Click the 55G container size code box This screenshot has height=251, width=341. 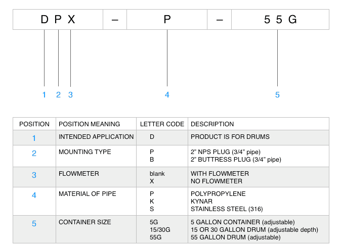tap(280, 20)
